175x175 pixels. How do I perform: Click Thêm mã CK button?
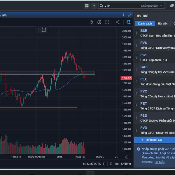tap(155, 140)
